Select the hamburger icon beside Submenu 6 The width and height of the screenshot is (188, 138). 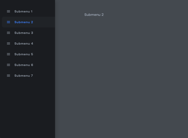pos(8,65)
